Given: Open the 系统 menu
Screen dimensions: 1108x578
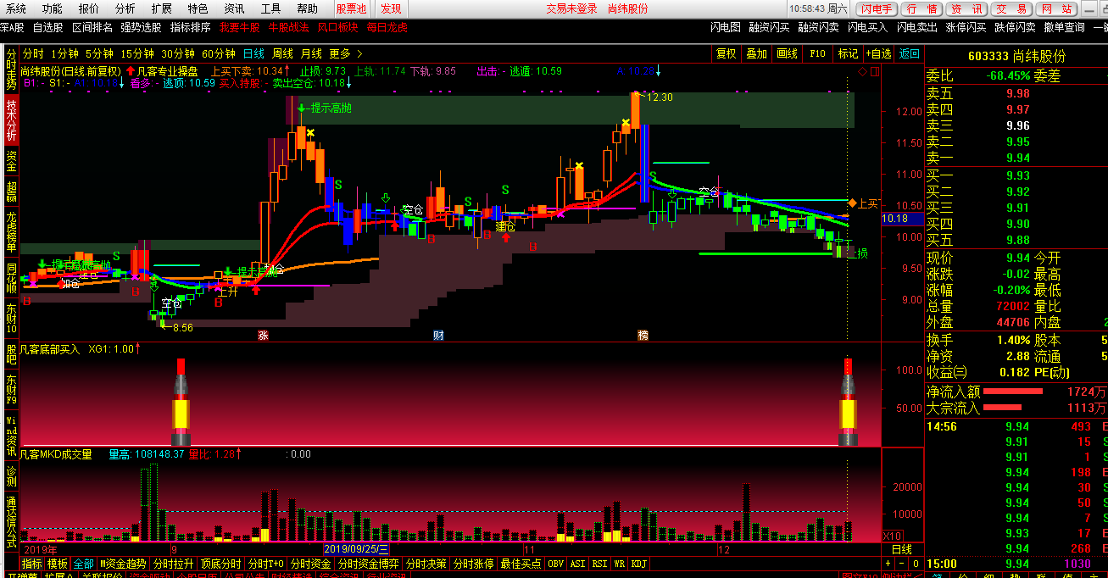Looking at the screenshot, I should (16, 8).
